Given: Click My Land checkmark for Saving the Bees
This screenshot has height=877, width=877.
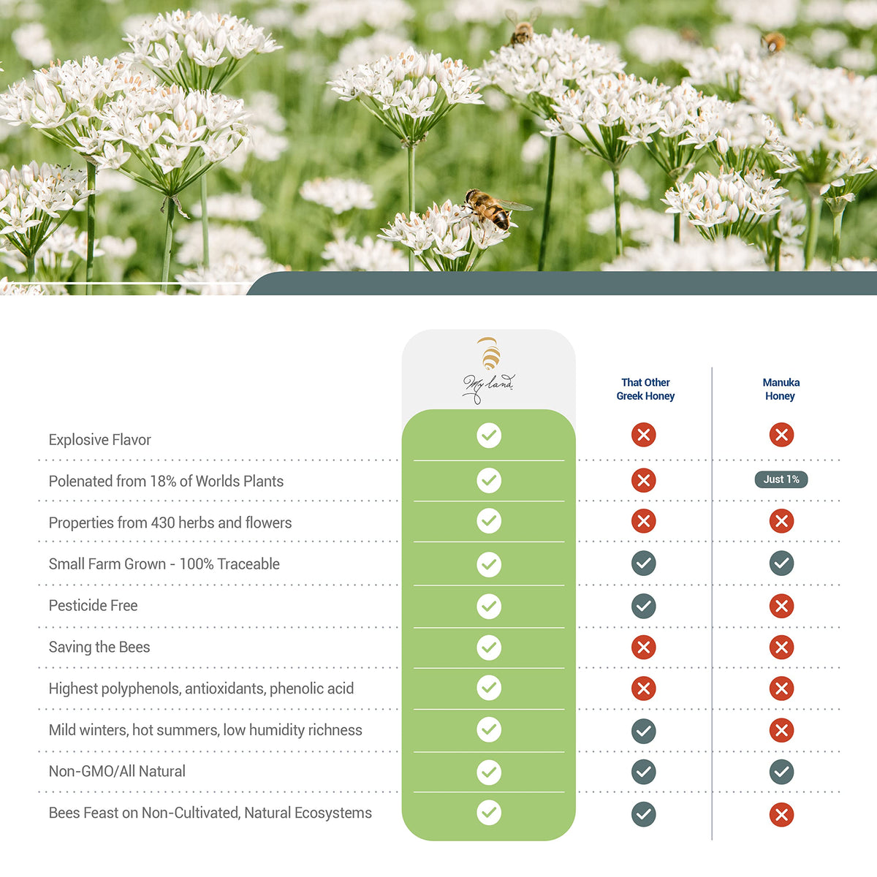Looking at the screenshot, I should point(489,647).
